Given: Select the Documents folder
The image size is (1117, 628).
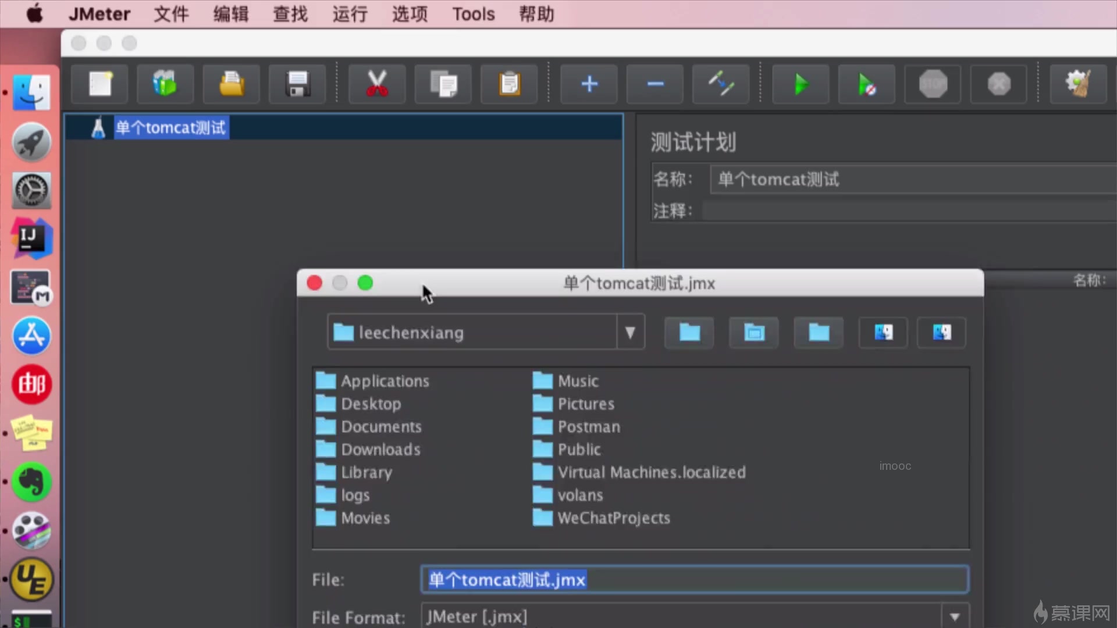Looking at the screenshot, I should click(381, 427).
